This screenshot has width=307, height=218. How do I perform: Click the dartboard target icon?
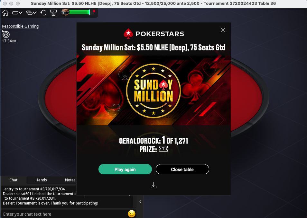pos(6,34)
